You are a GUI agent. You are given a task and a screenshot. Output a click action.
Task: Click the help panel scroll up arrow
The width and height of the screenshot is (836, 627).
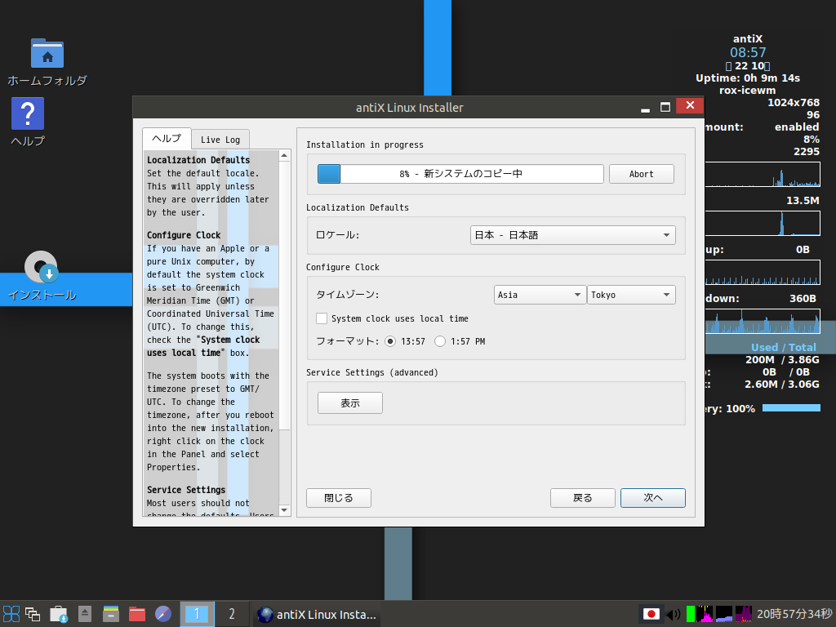click(284, 156)
